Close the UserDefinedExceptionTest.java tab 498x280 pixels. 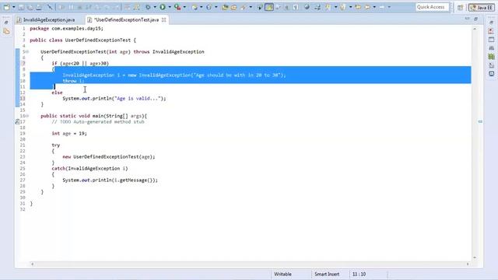coord(164,19)
